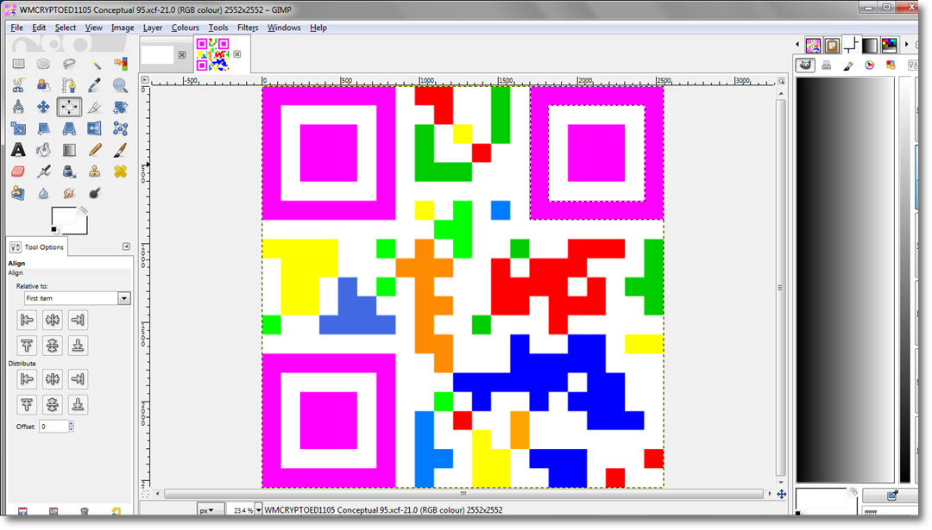
Task: Select the Free Select lasso tool
Action: [x=69, y=64]
